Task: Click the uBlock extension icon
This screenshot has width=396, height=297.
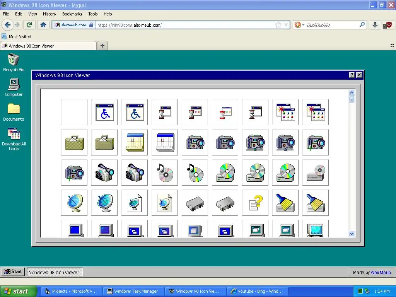Action: tap(387, 25)
